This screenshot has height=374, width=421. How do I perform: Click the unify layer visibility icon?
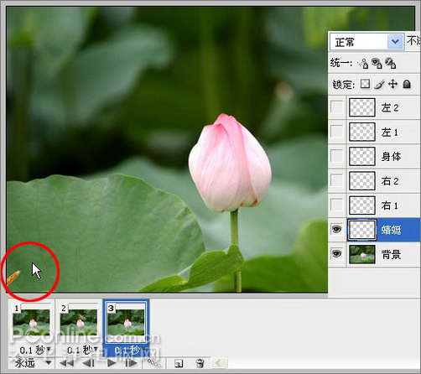pos(377,64)
